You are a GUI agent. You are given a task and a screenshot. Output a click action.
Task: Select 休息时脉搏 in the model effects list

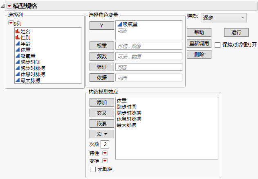pyautogui.click(x=129, y=119)
